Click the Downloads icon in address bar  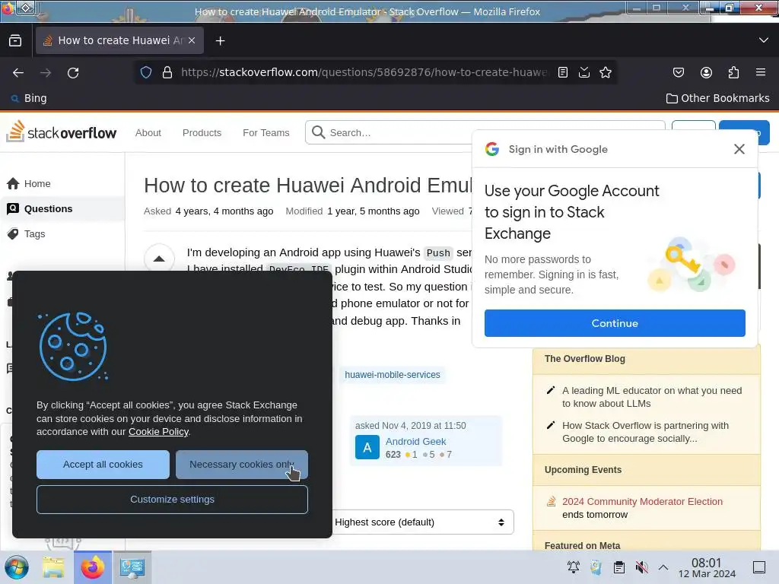coord(584,72)
